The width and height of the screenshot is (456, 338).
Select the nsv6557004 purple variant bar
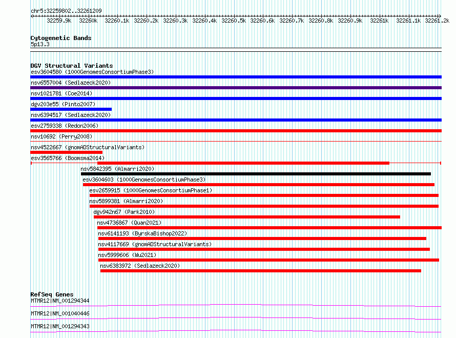pyautogui.click(x=236, y=88)
